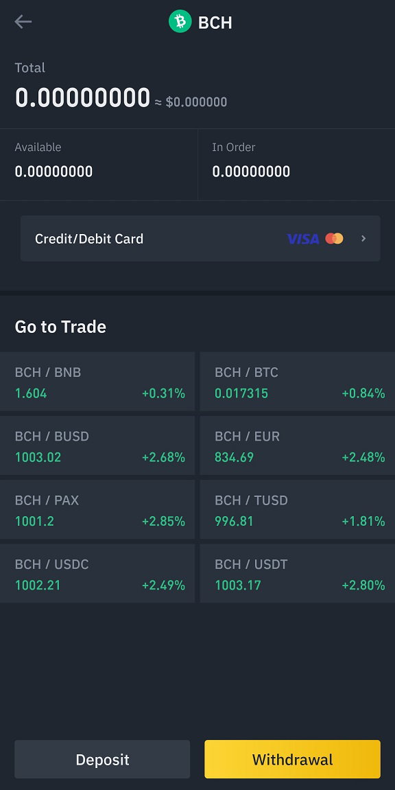
Task: Go to BCH / PAX trade
Action: 97,509
